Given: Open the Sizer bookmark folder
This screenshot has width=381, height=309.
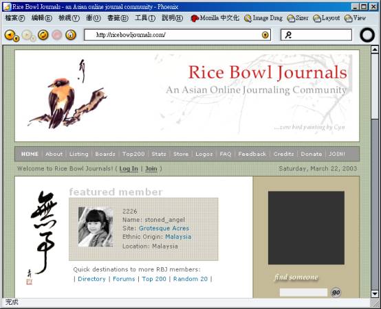Looking at the screenshot, I should [x=297, y=18].
